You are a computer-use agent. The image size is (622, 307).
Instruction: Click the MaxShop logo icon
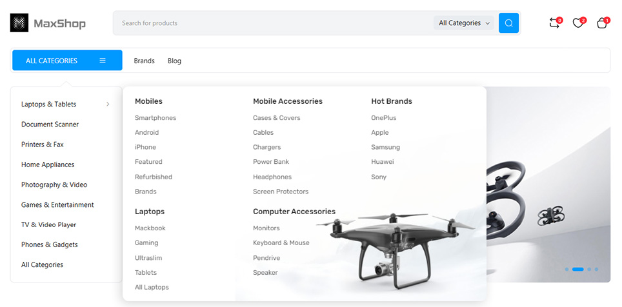(19, 23)
